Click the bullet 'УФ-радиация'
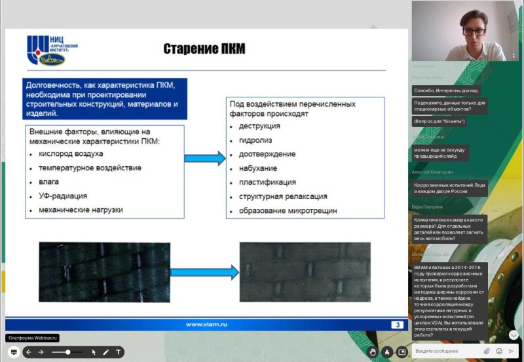The width and height of the screenshot is (524, 362). [x=63, y=196]
